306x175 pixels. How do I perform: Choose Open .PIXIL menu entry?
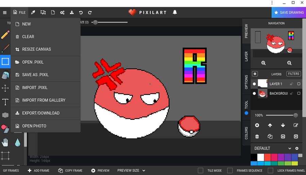[46, 62]
